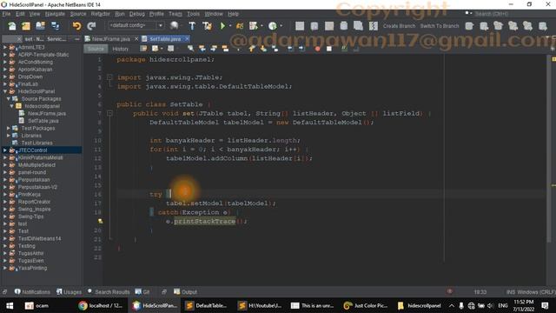Image resolution: width=556 pixels, height=313 pixels.
Task: Click the Switch To Branch button
Action: [440, 26]
